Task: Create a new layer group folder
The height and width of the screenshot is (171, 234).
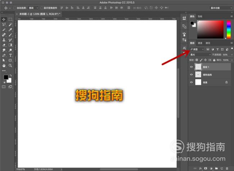Action: (216, 168)
